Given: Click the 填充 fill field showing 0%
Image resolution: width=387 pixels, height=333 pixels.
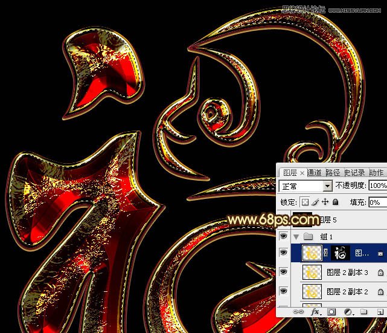Looking at the screenshot, I should 377,202.
